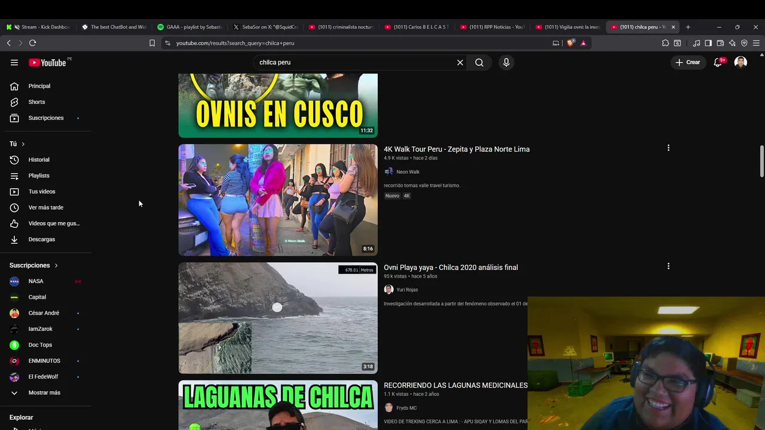Viewport: 765px width, 430px height.
Task: Click the Descargas download arrow icon
Action: (14, 239)
